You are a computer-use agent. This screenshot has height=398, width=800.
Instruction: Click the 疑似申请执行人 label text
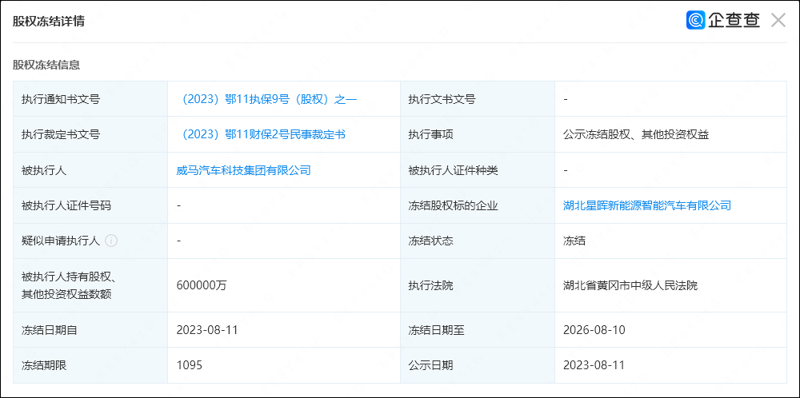tap(61, 241)
